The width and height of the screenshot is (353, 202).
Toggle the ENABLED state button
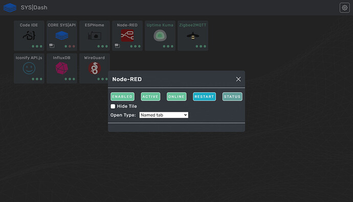click(122, 97)
